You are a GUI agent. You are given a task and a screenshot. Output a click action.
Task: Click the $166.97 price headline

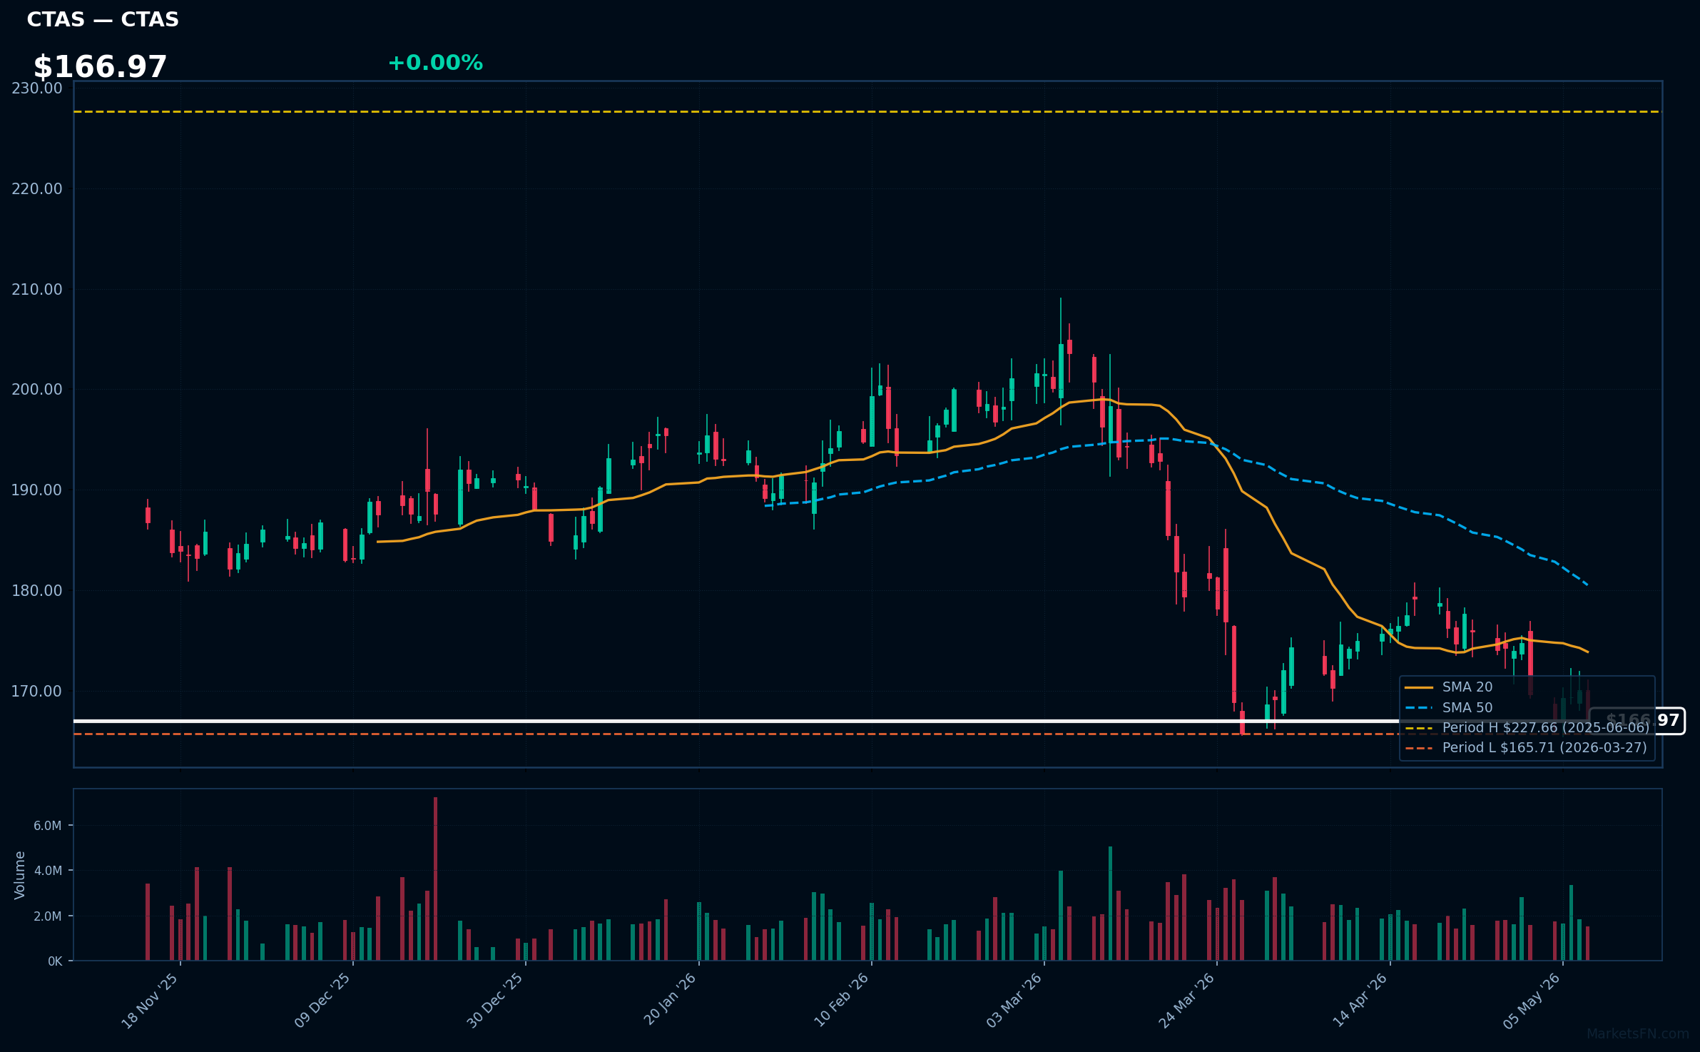100,67
